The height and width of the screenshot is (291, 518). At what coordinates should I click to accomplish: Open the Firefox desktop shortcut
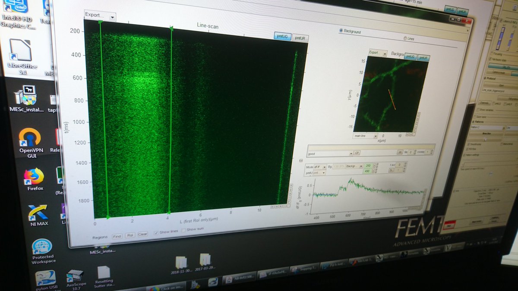(x=34, y=179)
